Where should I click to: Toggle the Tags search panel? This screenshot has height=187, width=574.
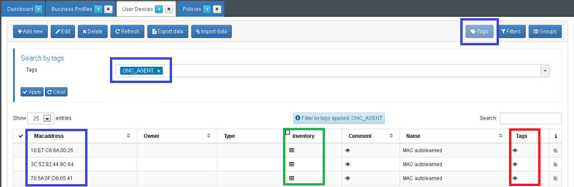(479, 31)
